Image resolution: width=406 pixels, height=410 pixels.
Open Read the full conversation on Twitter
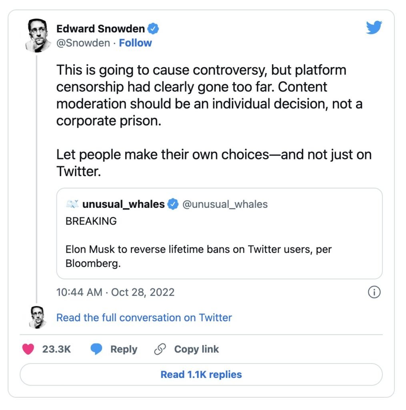(144, 318)
